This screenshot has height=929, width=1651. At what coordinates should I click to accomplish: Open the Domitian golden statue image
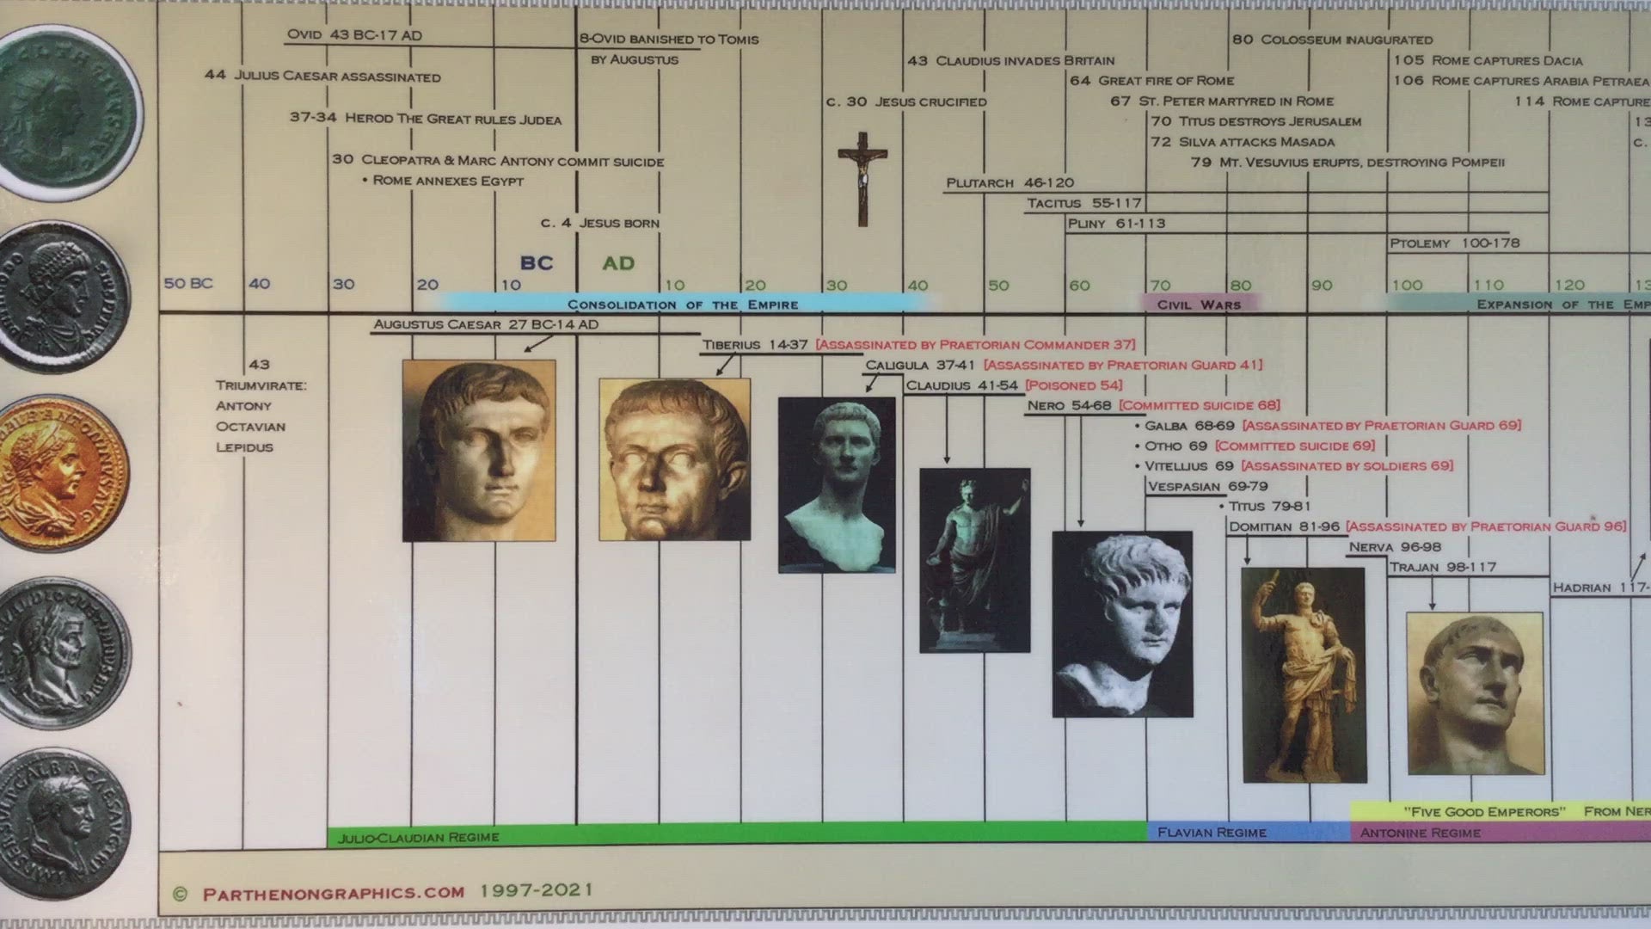(1304, 675)
